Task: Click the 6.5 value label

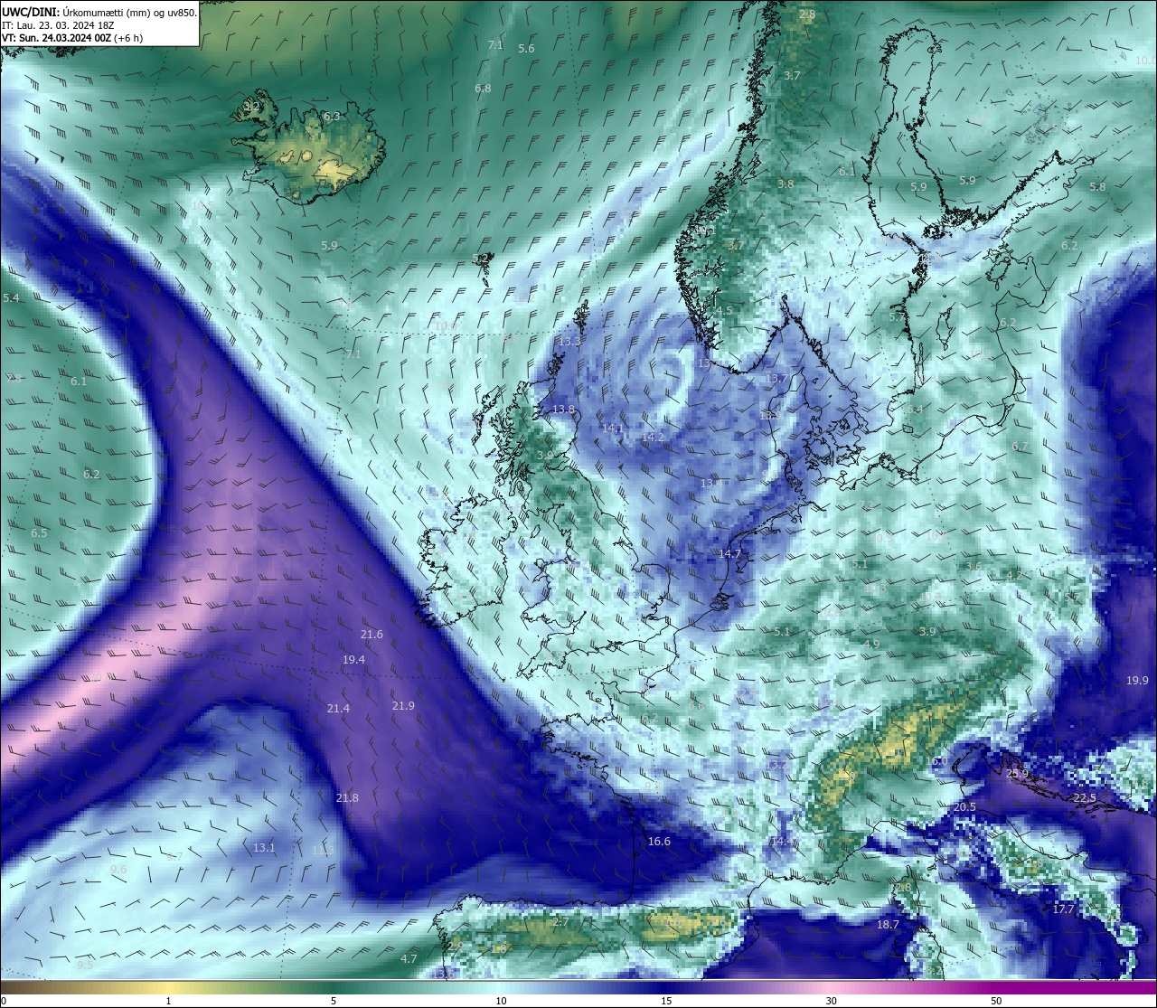Action: click(39, 533)
